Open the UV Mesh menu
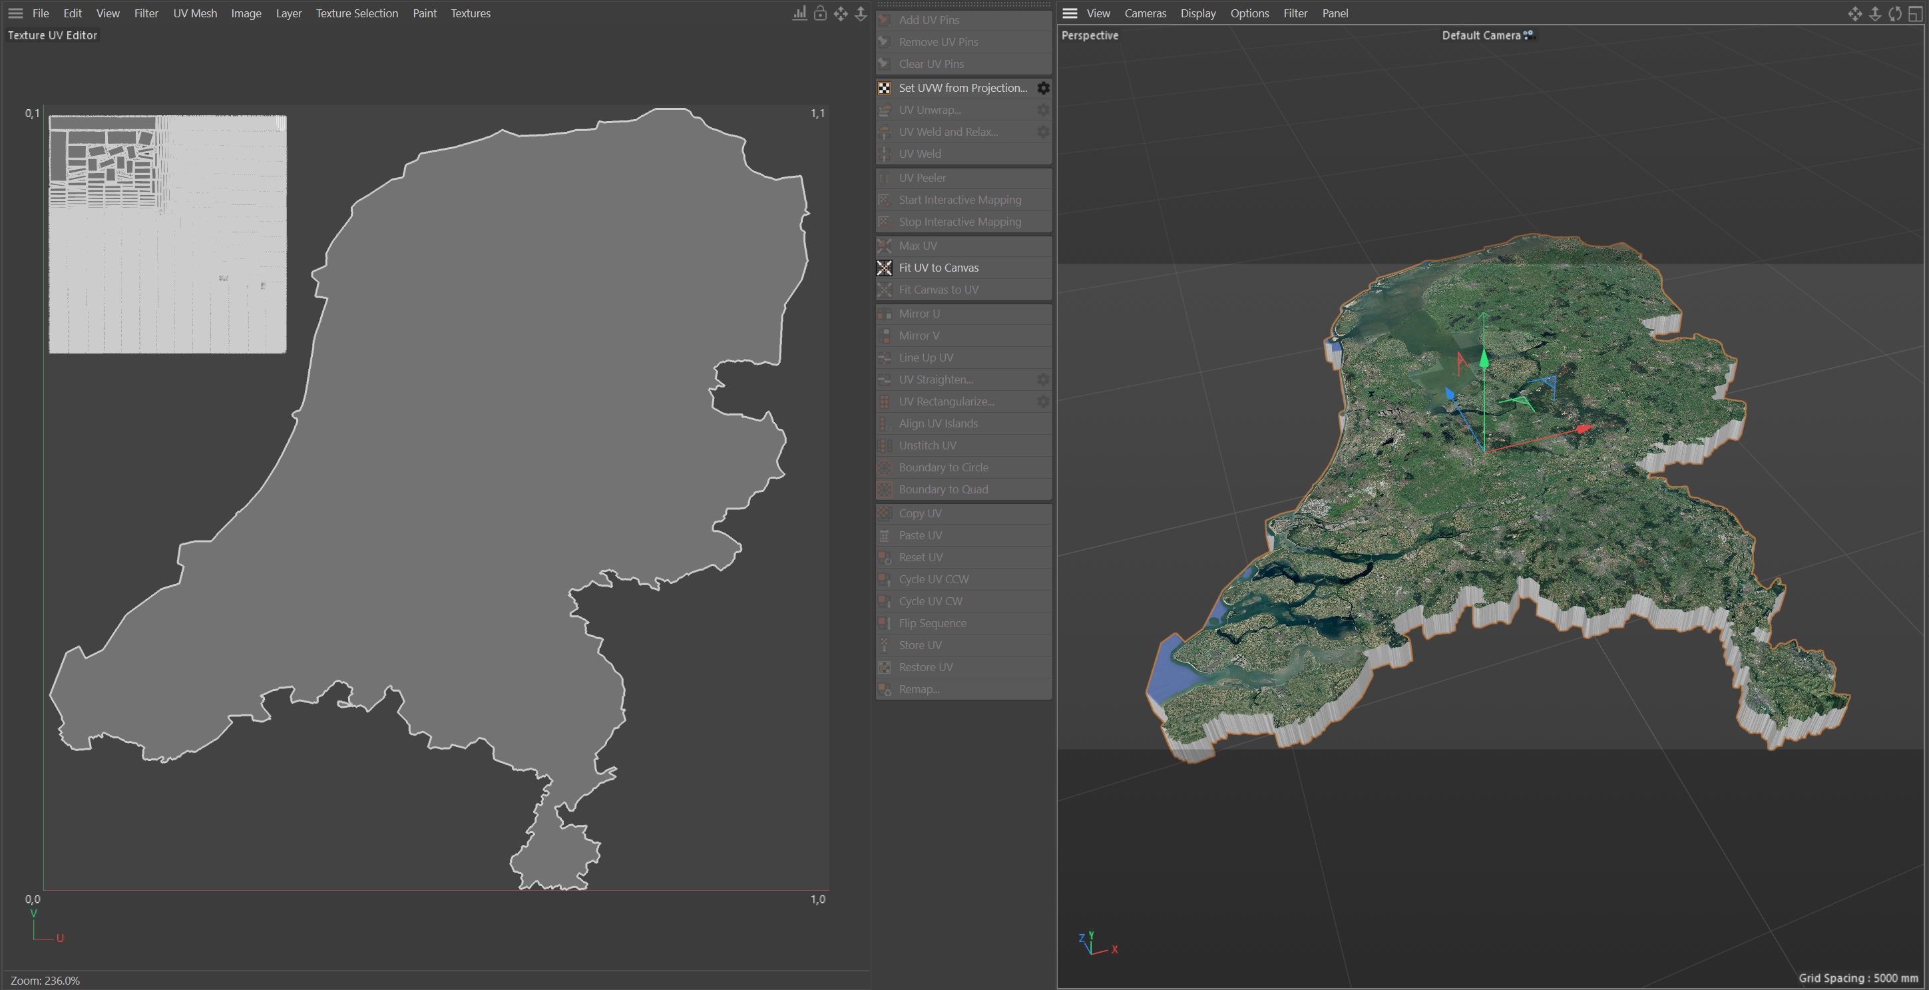1929x990 pixels. 194,13
